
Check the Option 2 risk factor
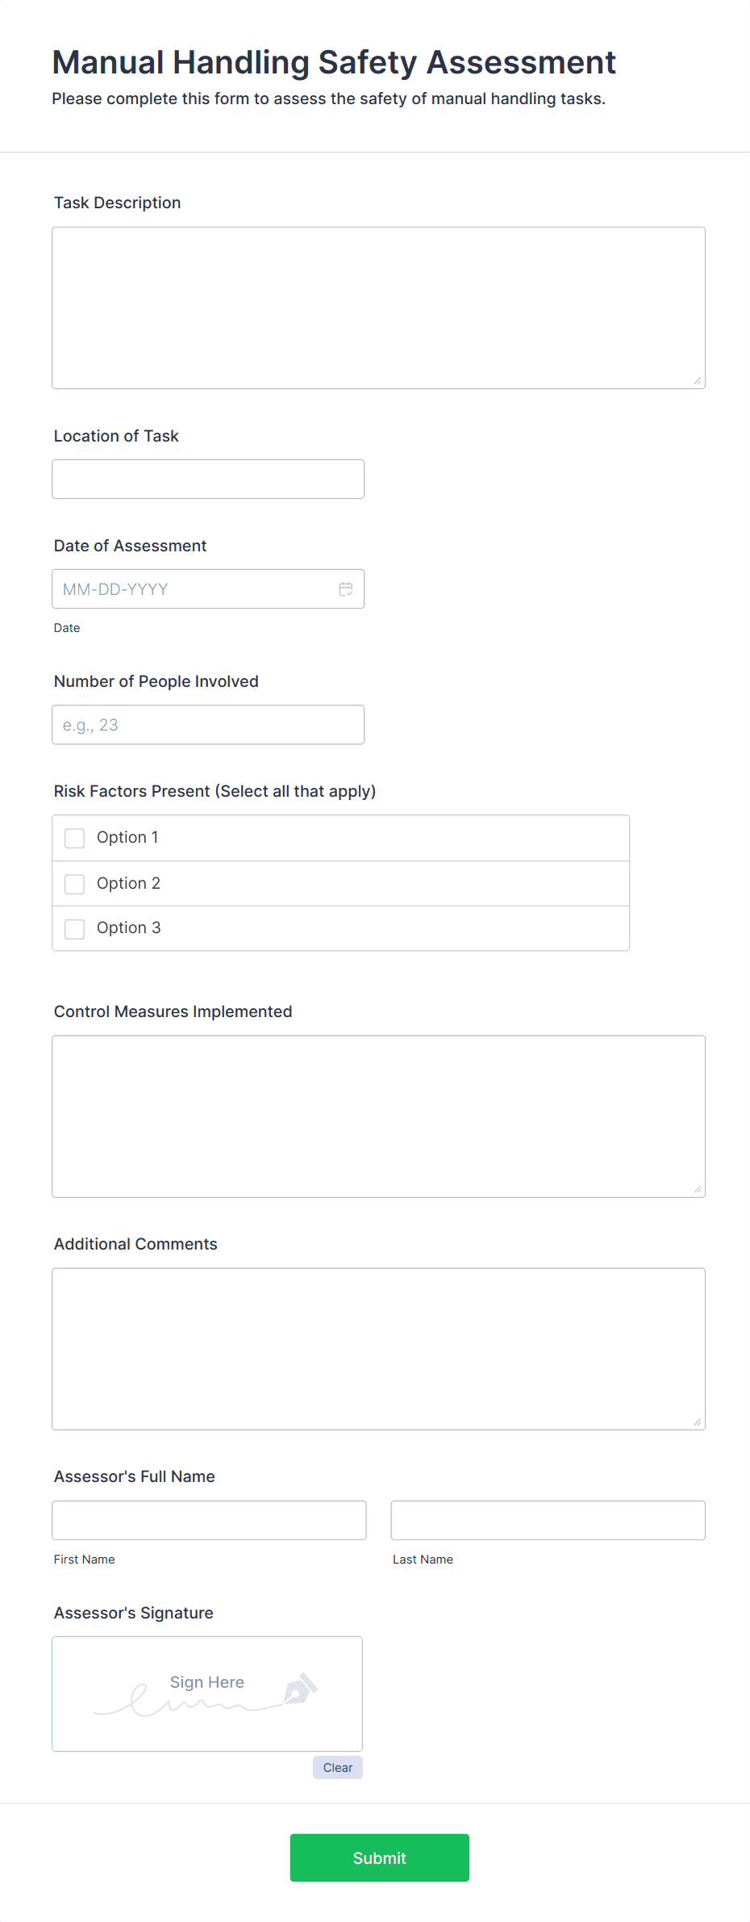coord(75,884)
